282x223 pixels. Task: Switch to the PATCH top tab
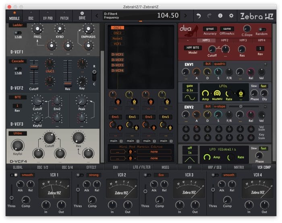[x=64, y=16]
